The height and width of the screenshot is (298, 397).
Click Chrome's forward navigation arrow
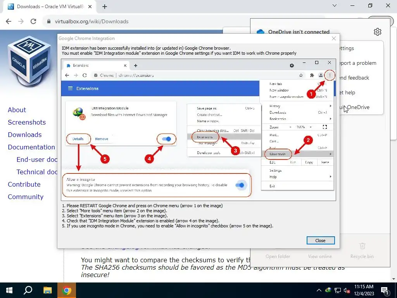tap(21, 21)
